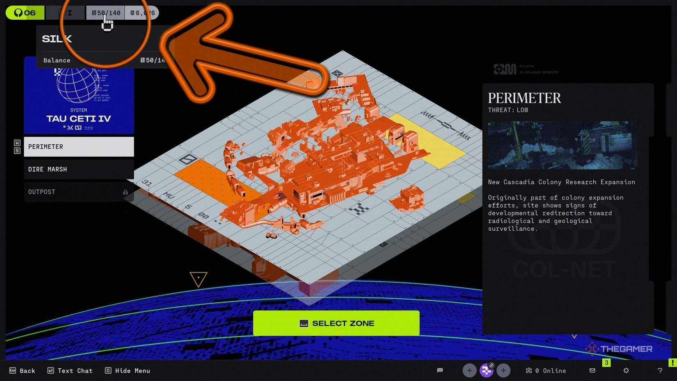Click Back at bottom left
Viewport: 677px width, 381px height.
[x=23, y=371]
